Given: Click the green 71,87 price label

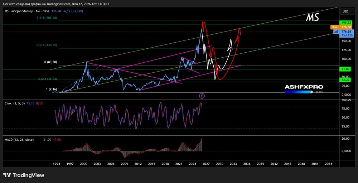Looking at the screenshot, I should (x=344, y=69).
